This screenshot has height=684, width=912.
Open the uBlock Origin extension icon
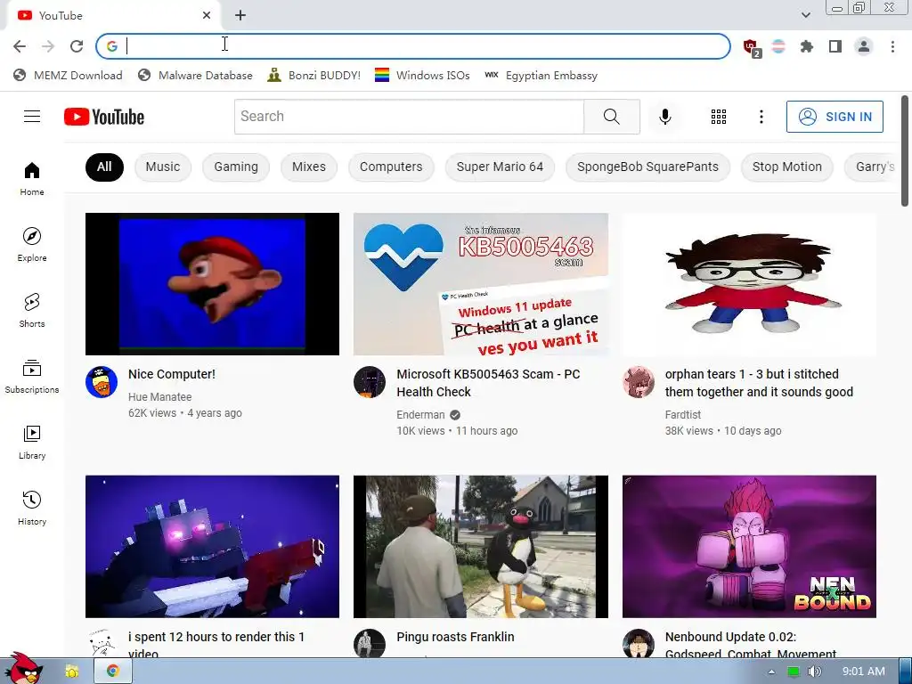coord(751,46)
